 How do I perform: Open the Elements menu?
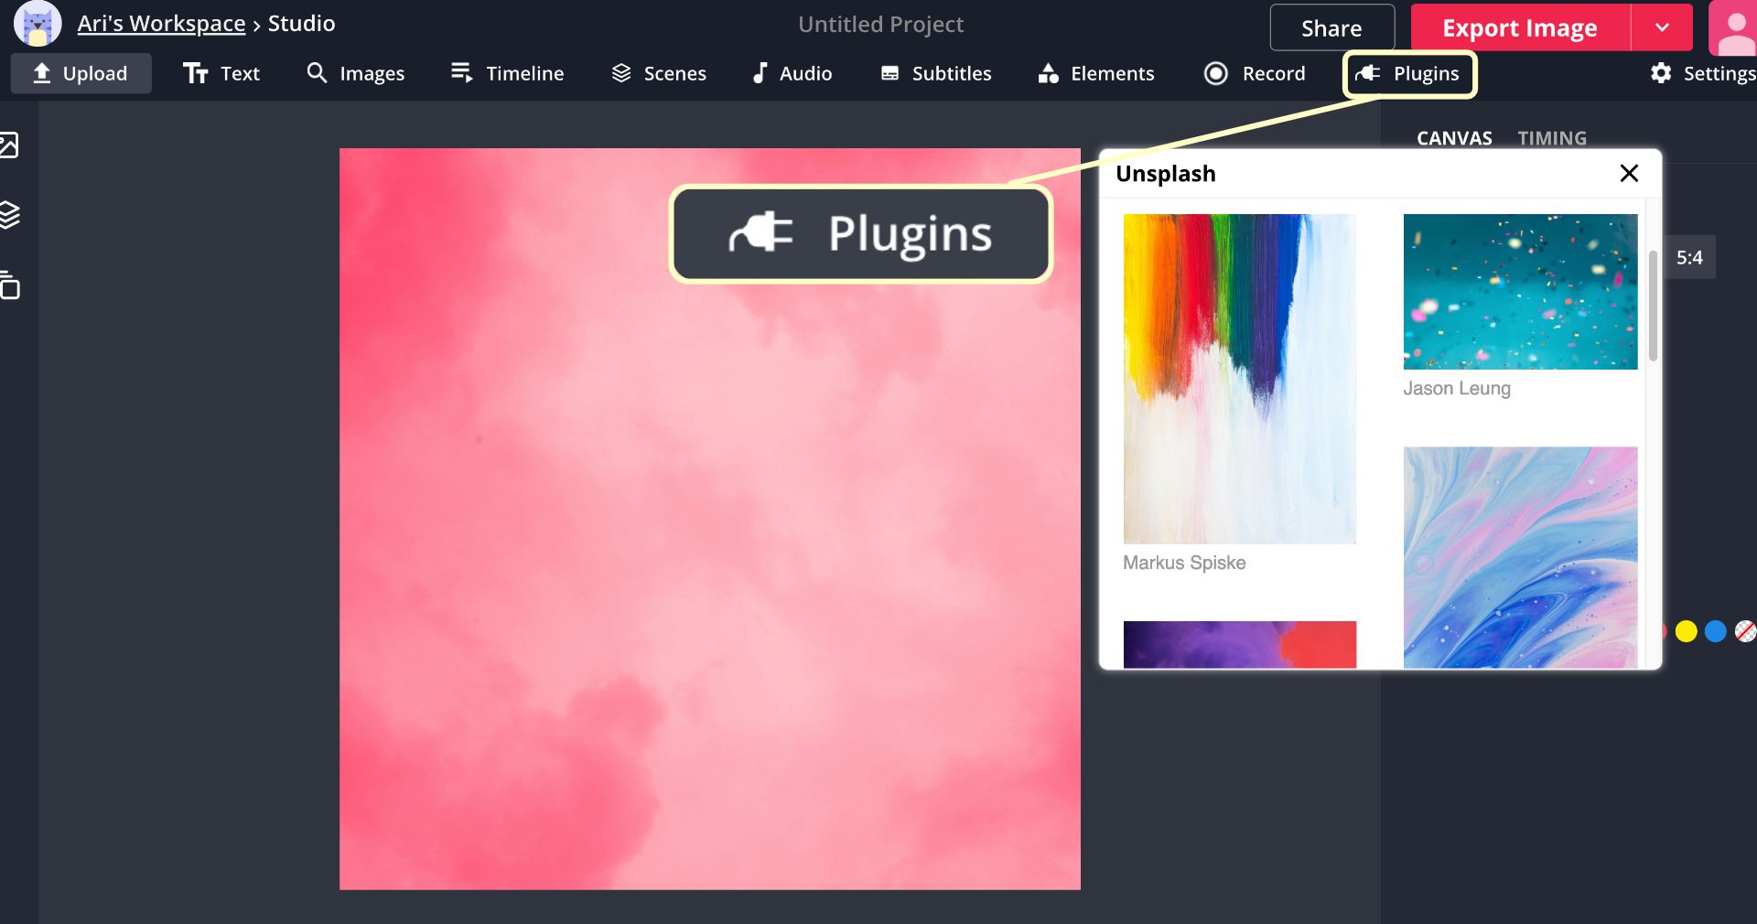(1096, 73)
